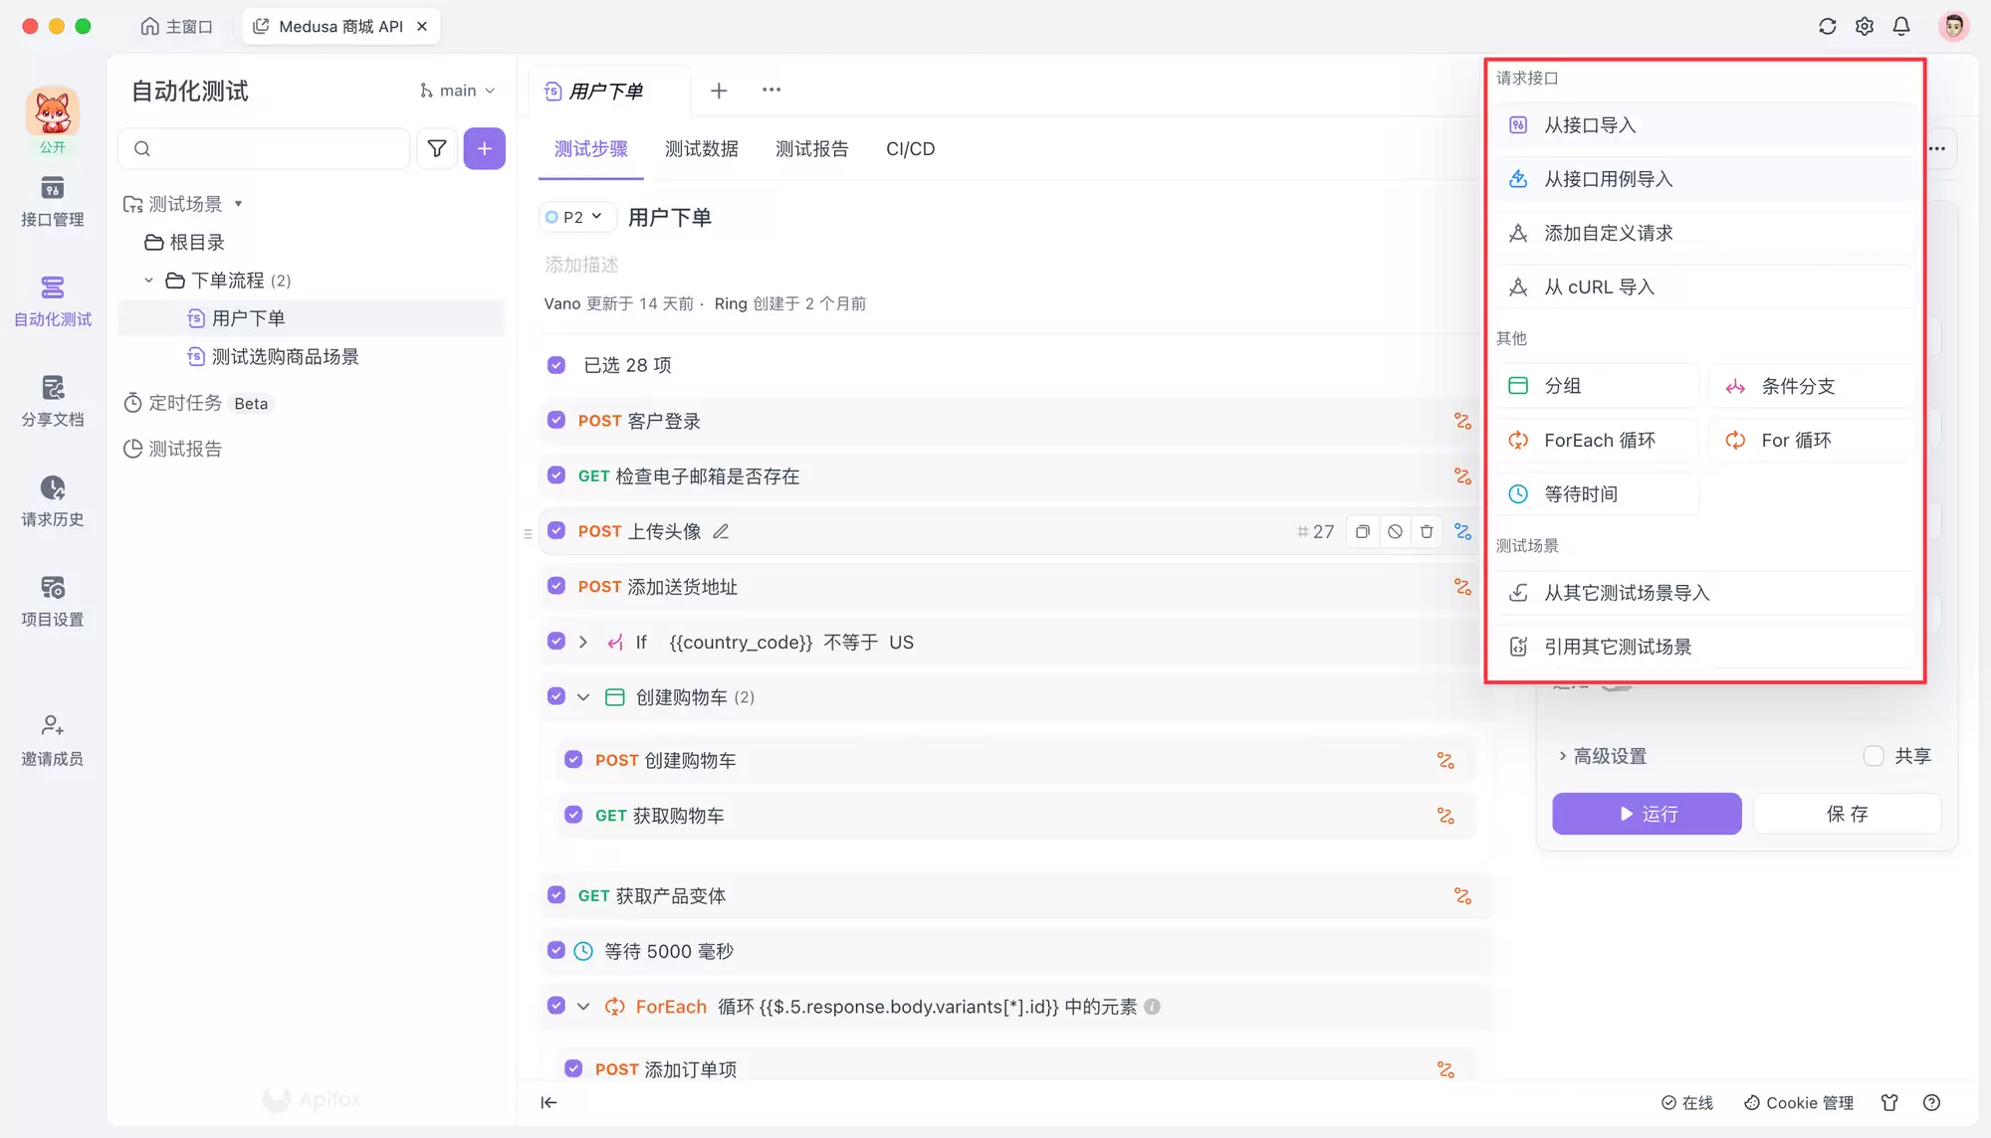Click the link icon on 客户登录 row

tap(1462, 422)
